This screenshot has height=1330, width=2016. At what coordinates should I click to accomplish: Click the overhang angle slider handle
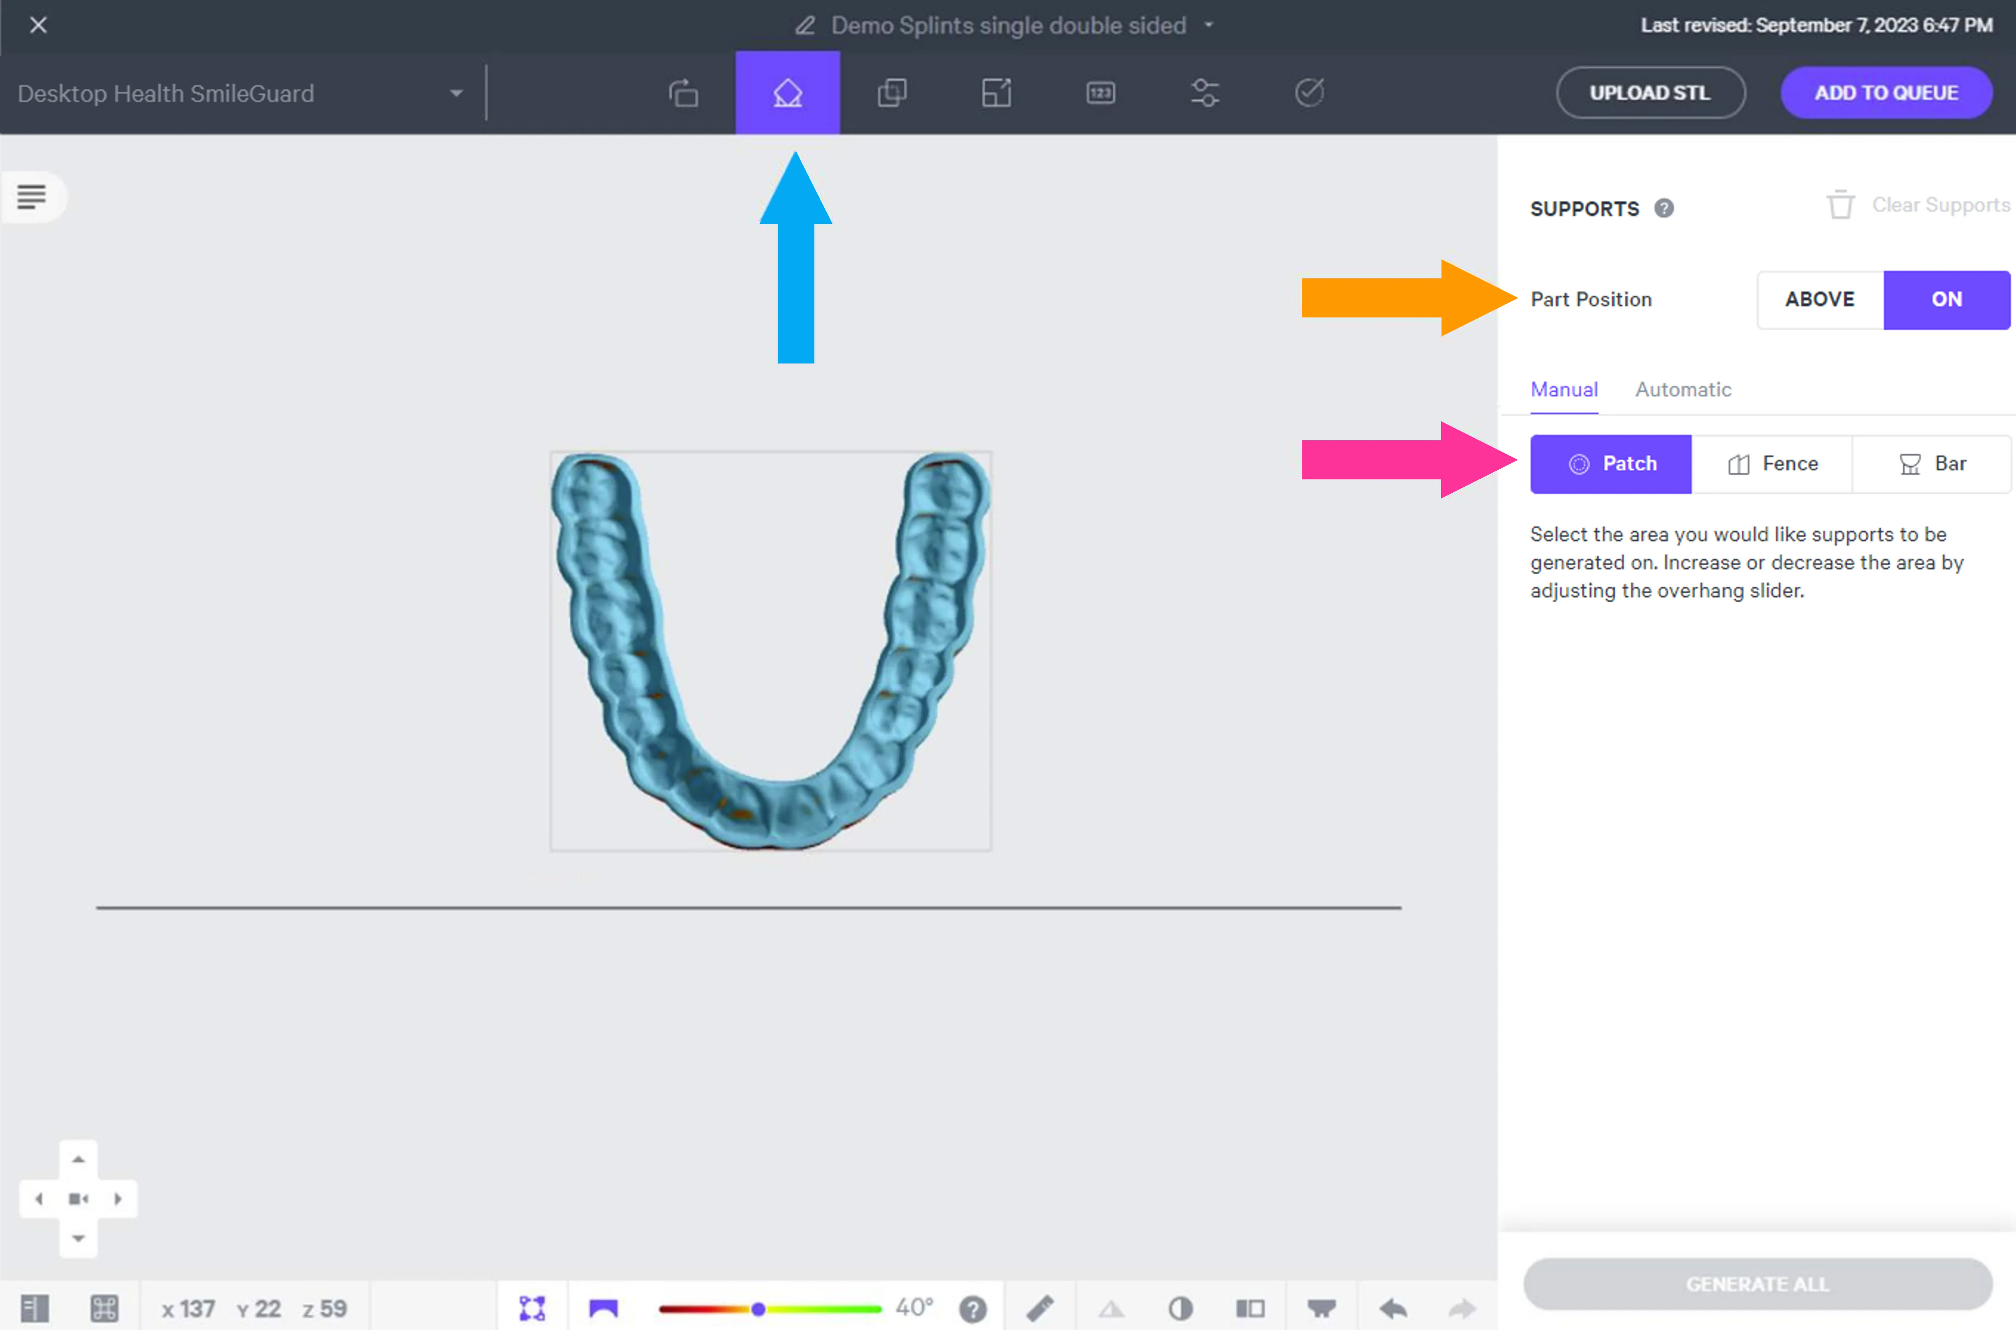pos(758,1309)
